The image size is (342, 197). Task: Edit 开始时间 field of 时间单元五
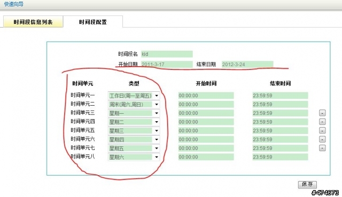tap(206, 131)
